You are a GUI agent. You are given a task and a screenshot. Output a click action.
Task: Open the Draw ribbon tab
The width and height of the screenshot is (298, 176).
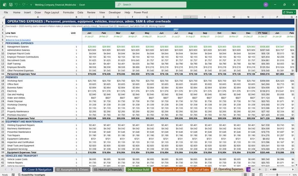point(38,12)
